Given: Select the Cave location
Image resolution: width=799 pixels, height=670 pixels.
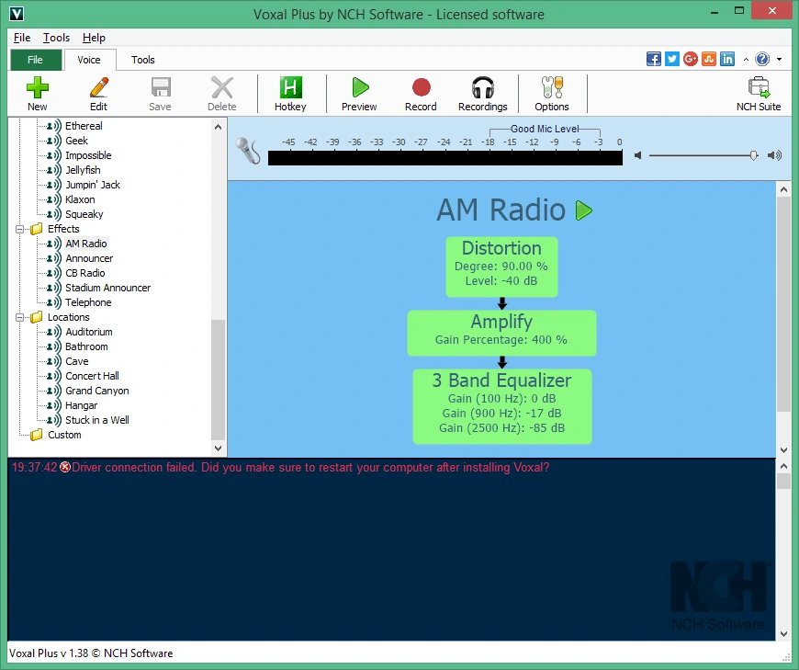Looking at the screenshot, I should (x=77, y=361).
